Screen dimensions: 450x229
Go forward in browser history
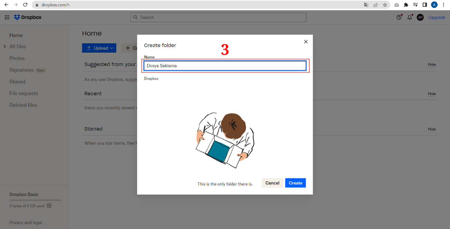pyautogui.click(x=16, y=5)
